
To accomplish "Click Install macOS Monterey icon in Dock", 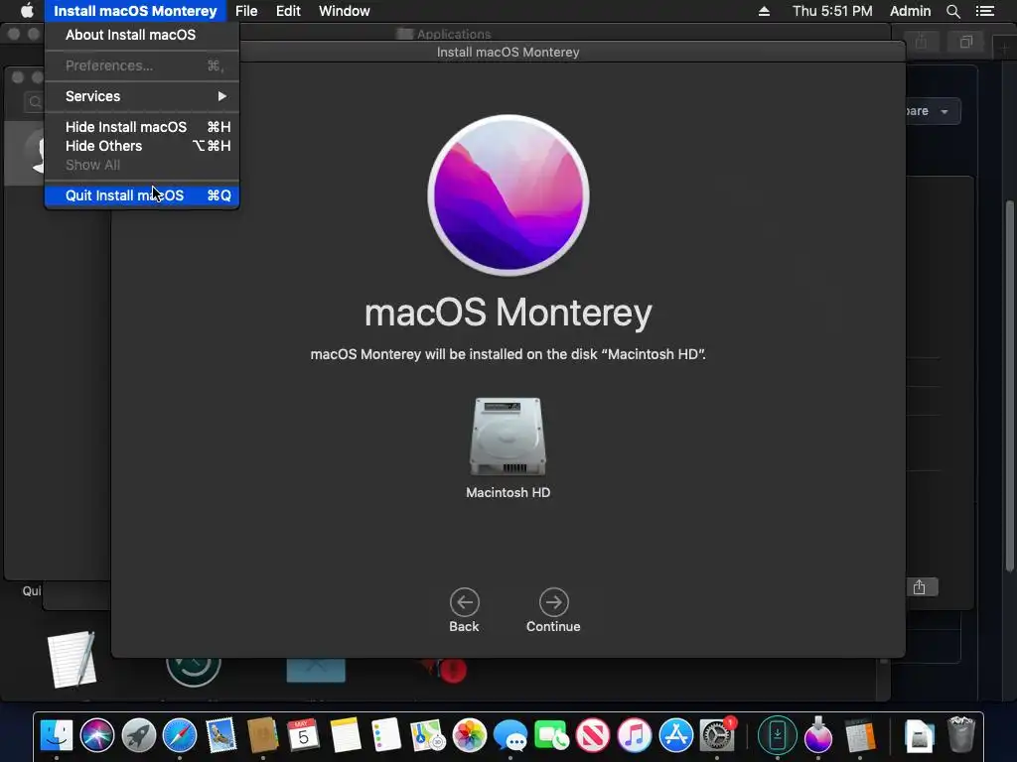I will click(x=818, y=735).
